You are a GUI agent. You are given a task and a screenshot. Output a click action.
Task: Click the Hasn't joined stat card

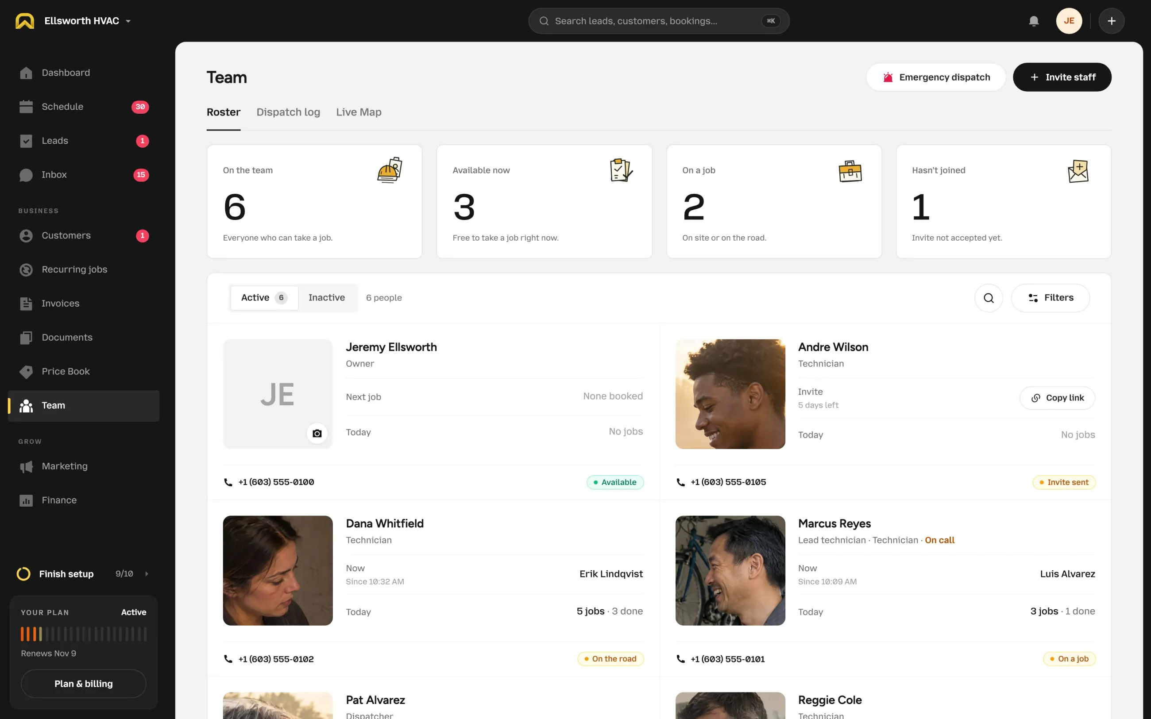click(1004, 202)
